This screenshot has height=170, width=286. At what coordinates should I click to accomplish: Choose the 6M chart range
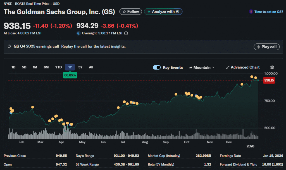point(46,67)
